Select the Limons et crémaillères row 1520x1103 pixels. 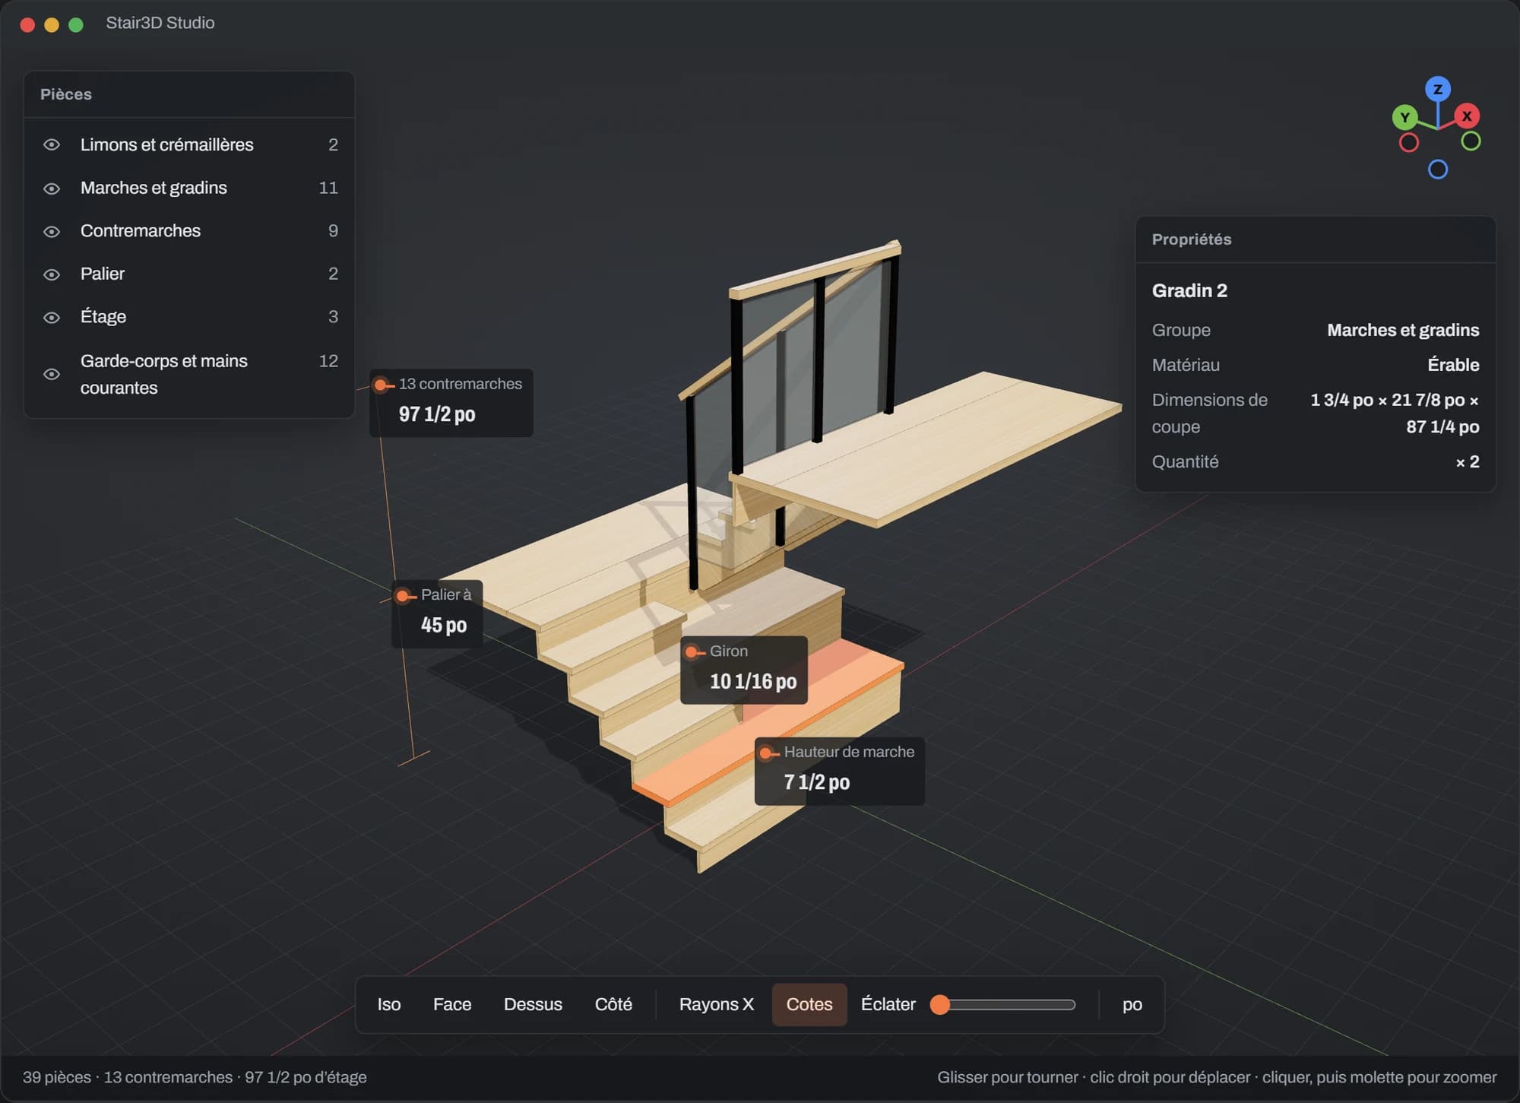click(189, 145)
